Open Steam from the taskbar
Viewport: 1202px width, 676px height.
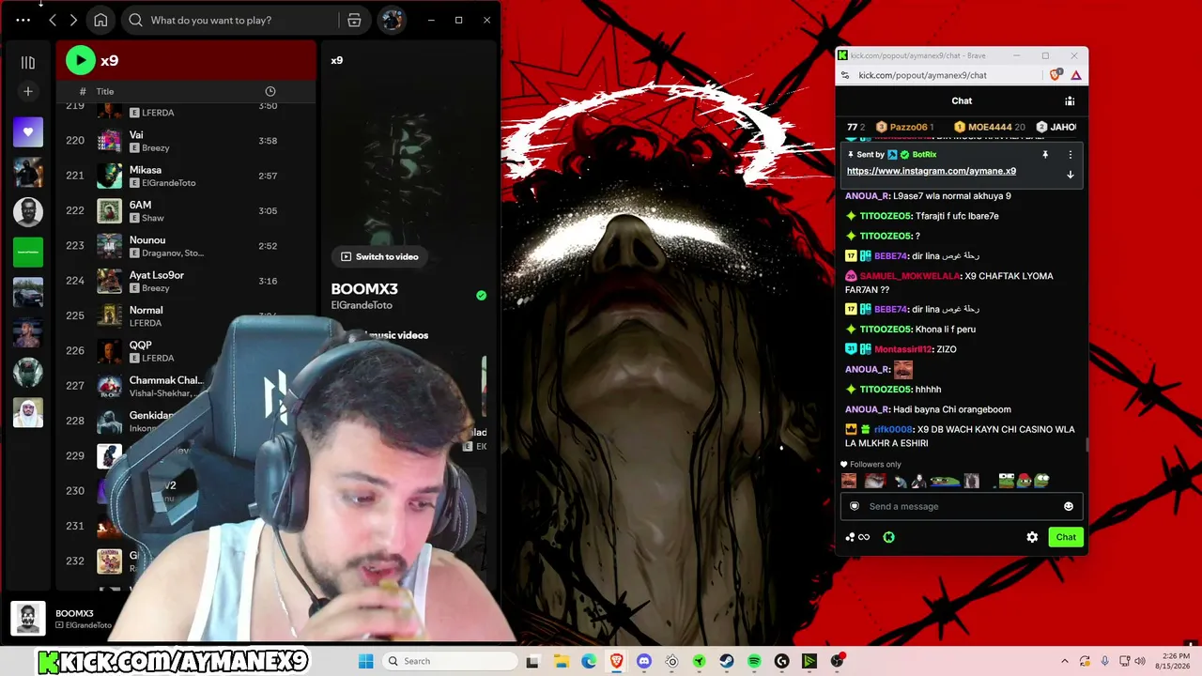pos(727,661)
